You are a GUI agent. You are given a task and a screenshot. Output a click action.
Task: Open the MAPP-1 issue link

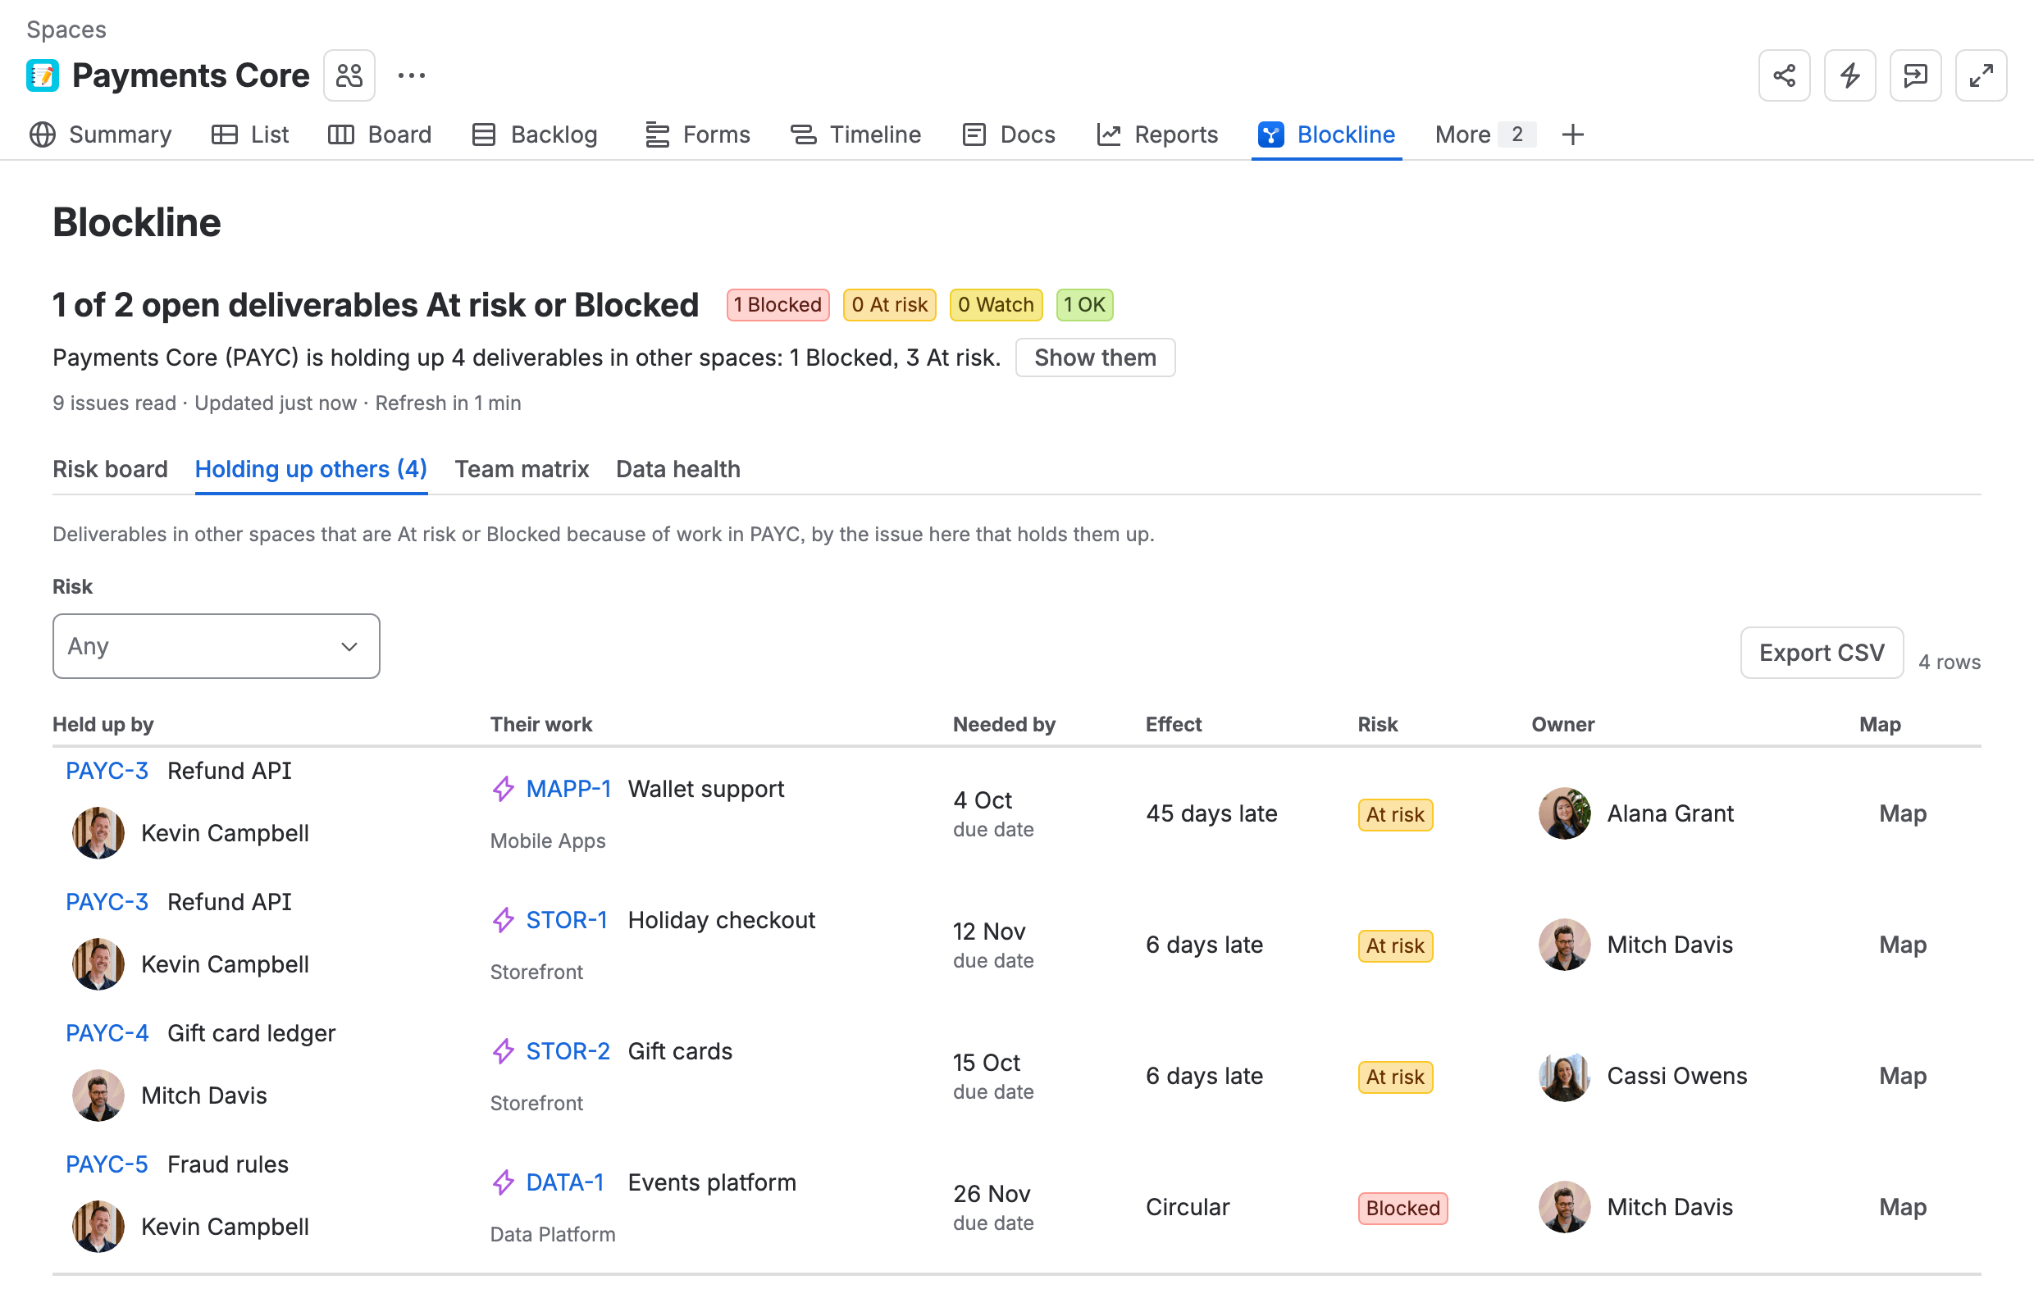pyautogui.click(x=568, y=789)
